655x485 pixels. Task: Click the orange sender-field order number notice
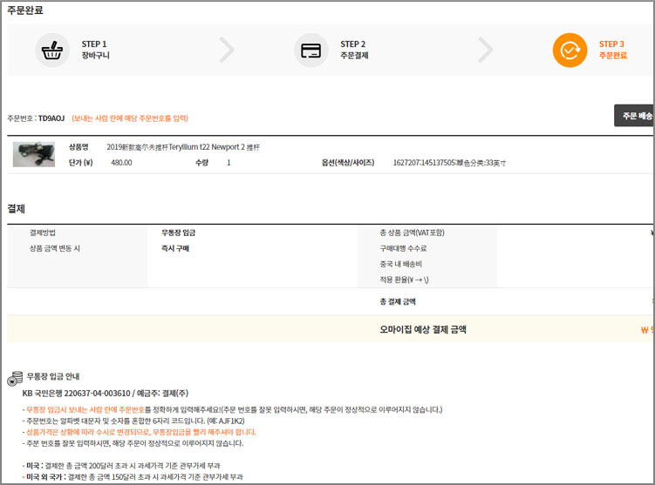pyautogui.click(x=130, y=118)
